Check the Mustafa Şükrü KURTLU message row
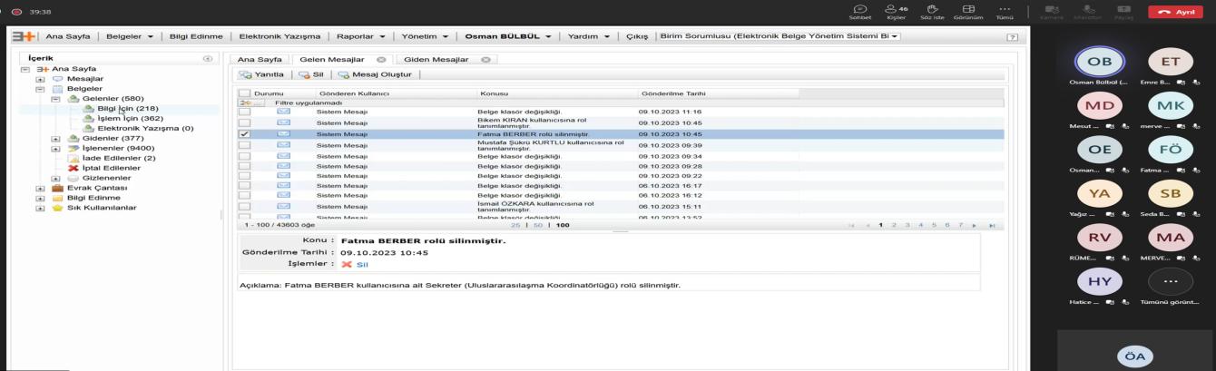 [x=244, y=144]
